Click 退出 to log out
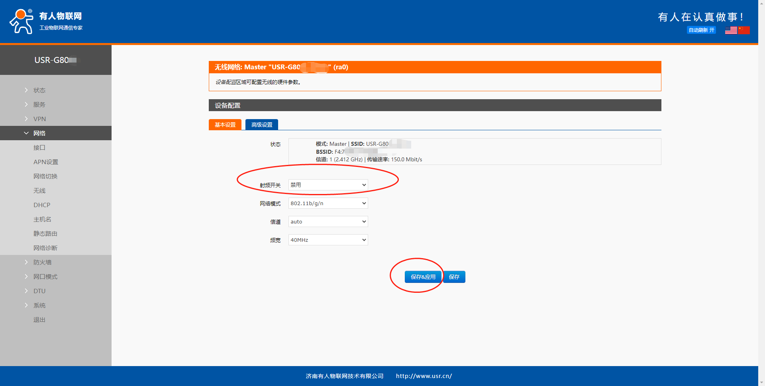The image size is (765, 386). tap(39, 319)
